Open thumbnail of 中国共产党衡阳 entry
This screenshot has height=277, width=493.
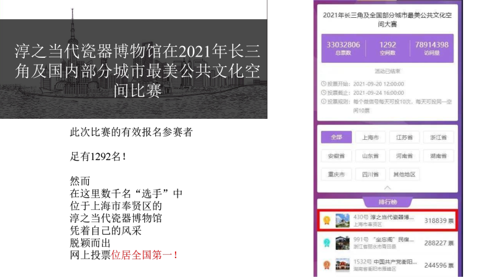point(343,266)
